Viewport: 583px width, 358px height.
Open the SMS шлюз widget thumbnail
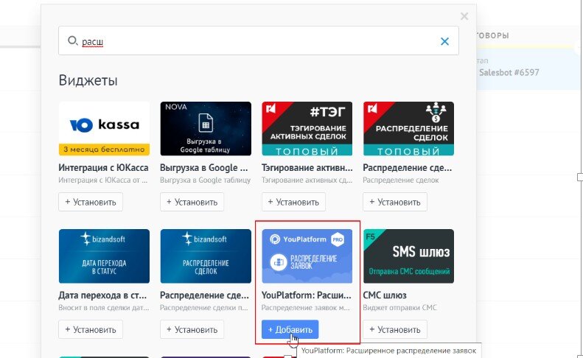408,256
